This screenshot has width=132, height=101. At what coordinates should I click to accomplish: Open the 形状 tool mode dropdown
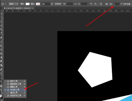click(13, 4)
